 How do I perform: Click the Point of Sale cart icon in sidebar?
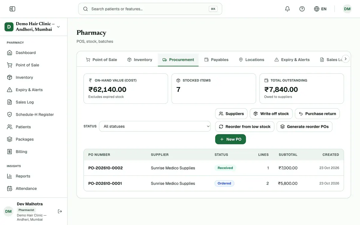[x=10, y=65]
